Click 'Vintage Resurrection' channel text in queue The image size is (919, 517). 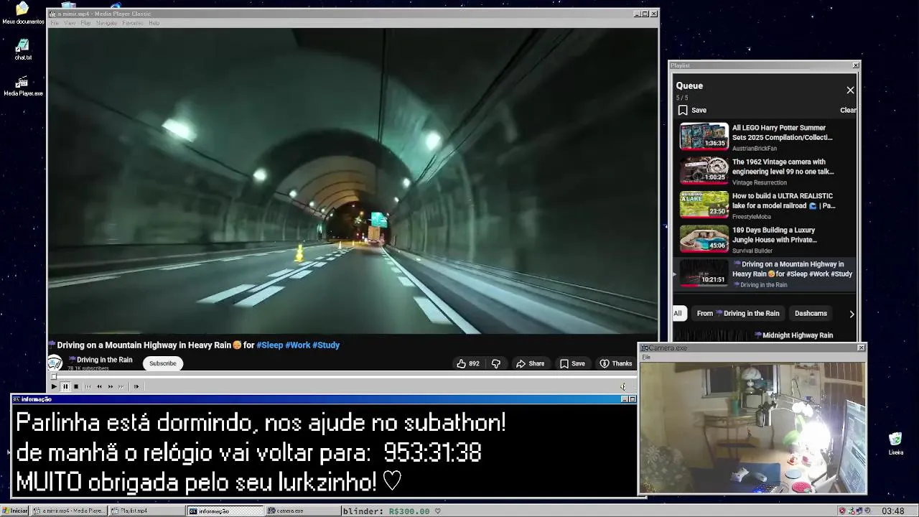click(x=760, y=182)
